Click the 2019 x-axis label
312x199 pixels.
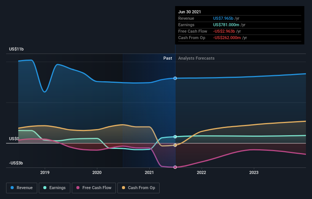pos(45,172)
